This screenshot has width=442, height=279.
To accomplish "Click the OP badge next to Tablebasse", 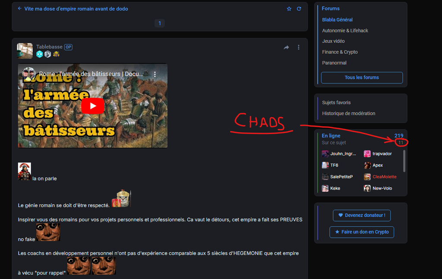I will point(68,47).
